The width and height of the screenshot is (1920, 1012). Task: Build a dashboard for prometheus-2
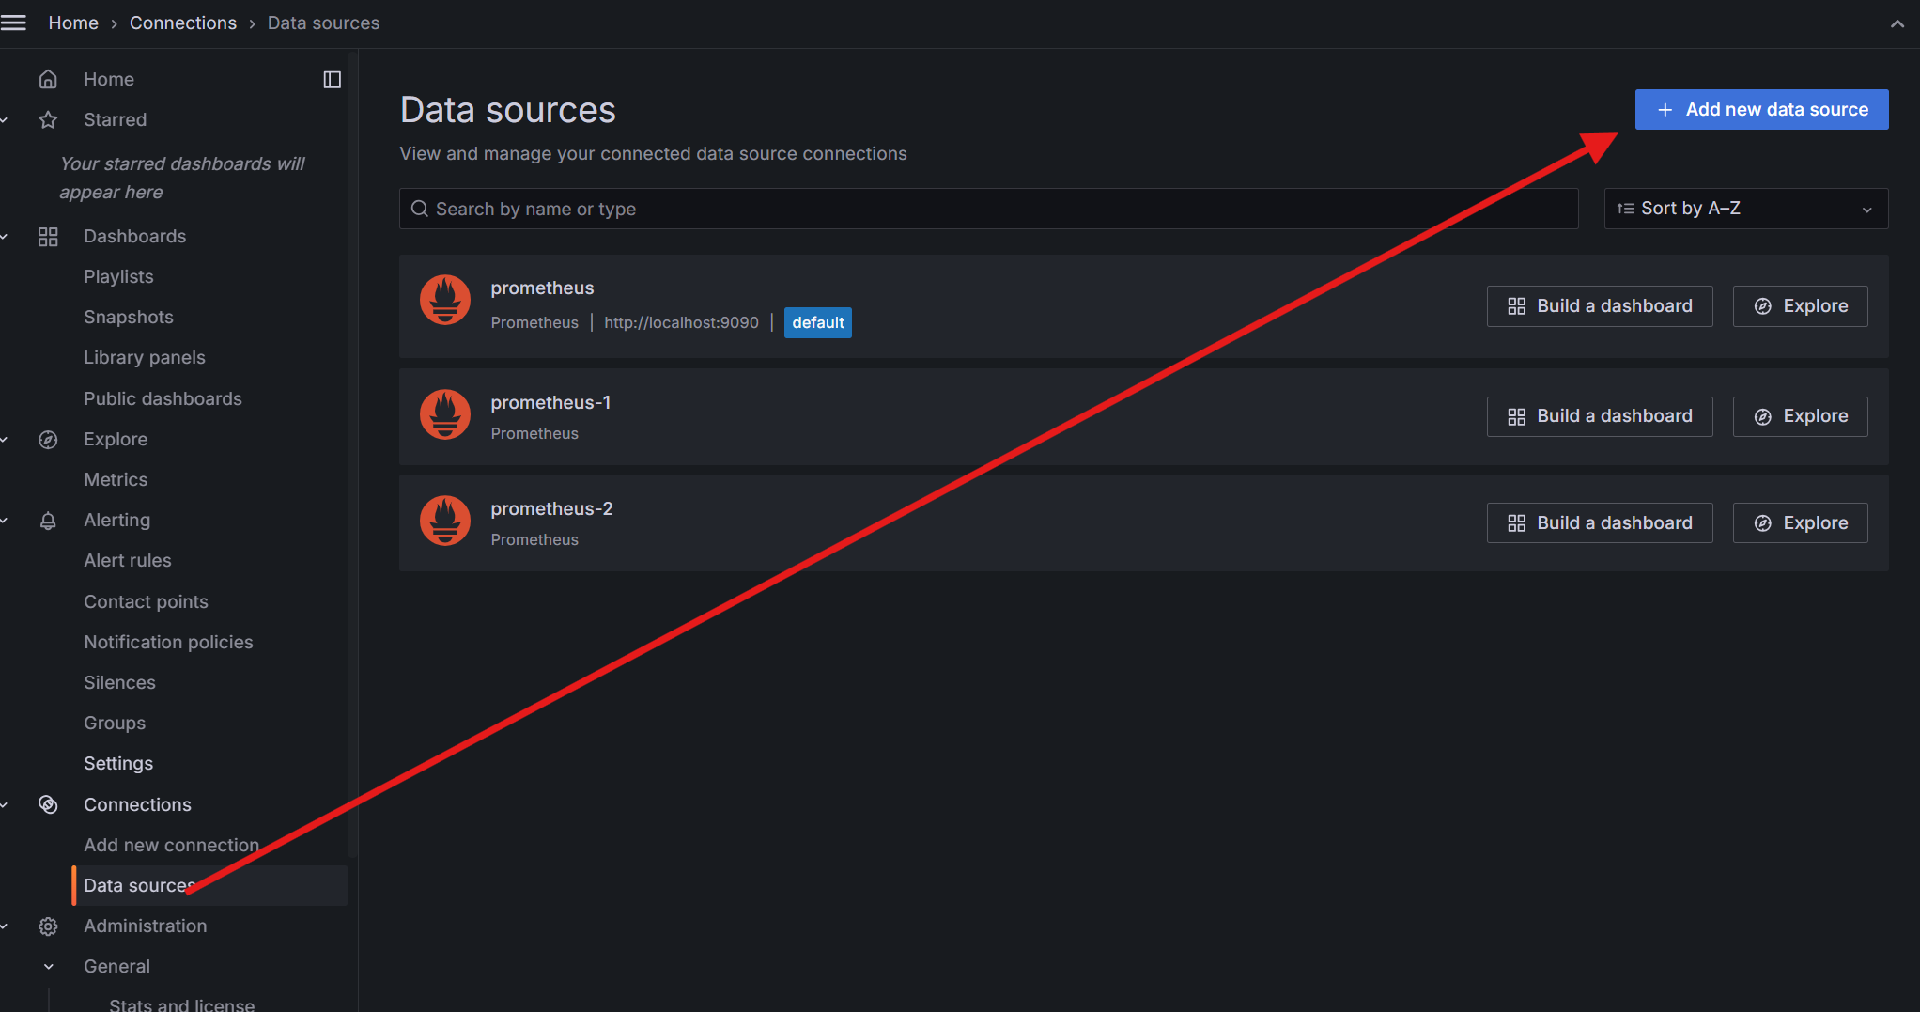point(1600,522)
